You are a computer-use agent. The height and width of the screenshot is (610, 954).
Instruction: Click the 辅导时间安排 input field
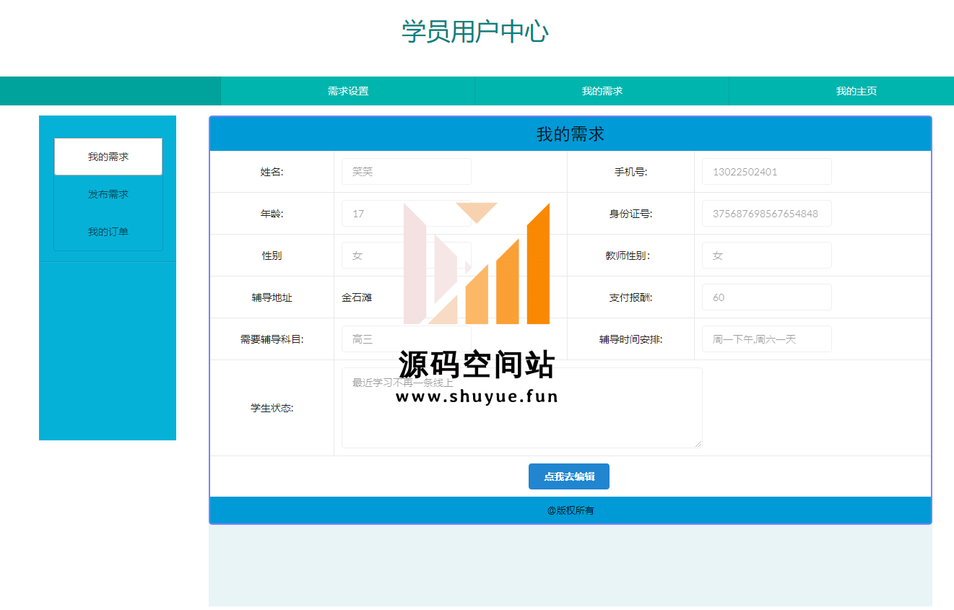[x=767, y=339]
